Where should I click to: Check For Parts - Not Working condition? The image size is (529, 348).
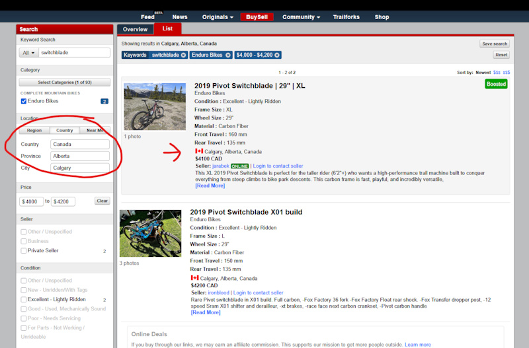coord(24,328)
